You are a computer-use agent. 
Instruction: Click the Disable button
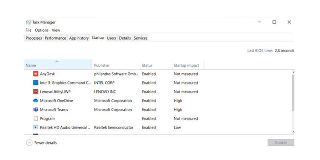(281, 143)
